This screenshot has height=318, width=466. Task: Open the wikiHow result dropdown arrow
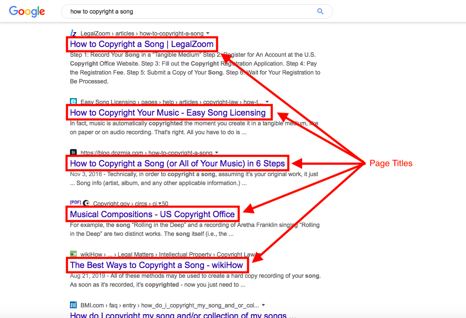(259, 254)
